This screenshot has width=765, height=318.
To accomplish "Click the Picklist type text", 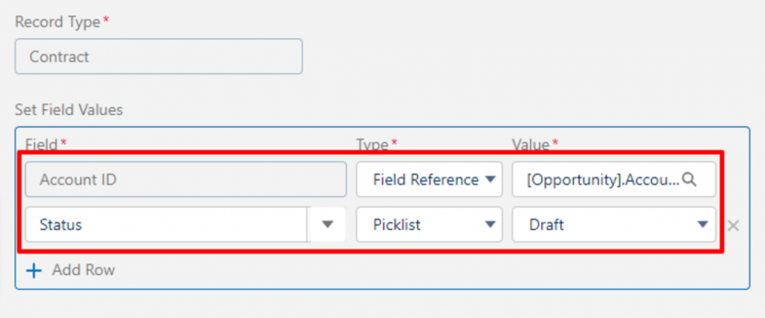I will (x=397, y=224).
